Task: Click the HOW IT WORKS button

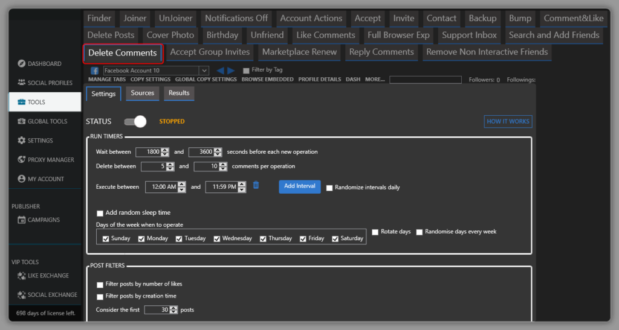Action: 508,121
